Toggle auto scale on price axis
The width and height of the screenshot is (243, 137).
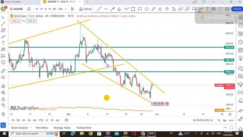point(231,120)
